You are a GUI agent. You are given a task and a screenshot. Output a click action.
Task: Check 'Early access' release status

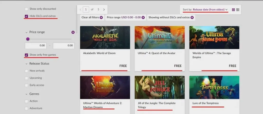pos(26,85)
